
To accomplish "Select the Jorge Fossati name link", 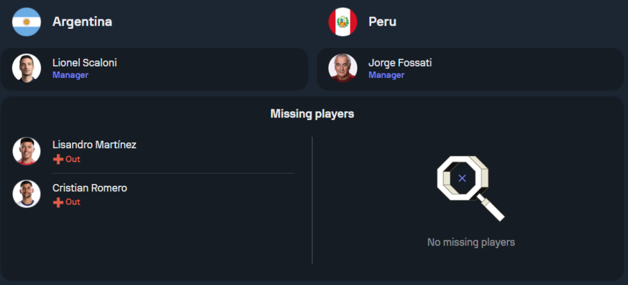I will click(400, 63).
